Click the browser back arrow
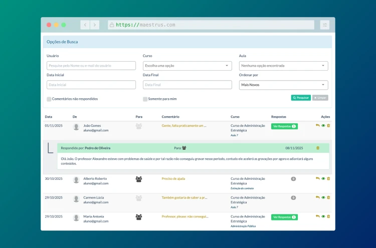Image resolution: width=376 pixels, height=248 pixels. 85,25
